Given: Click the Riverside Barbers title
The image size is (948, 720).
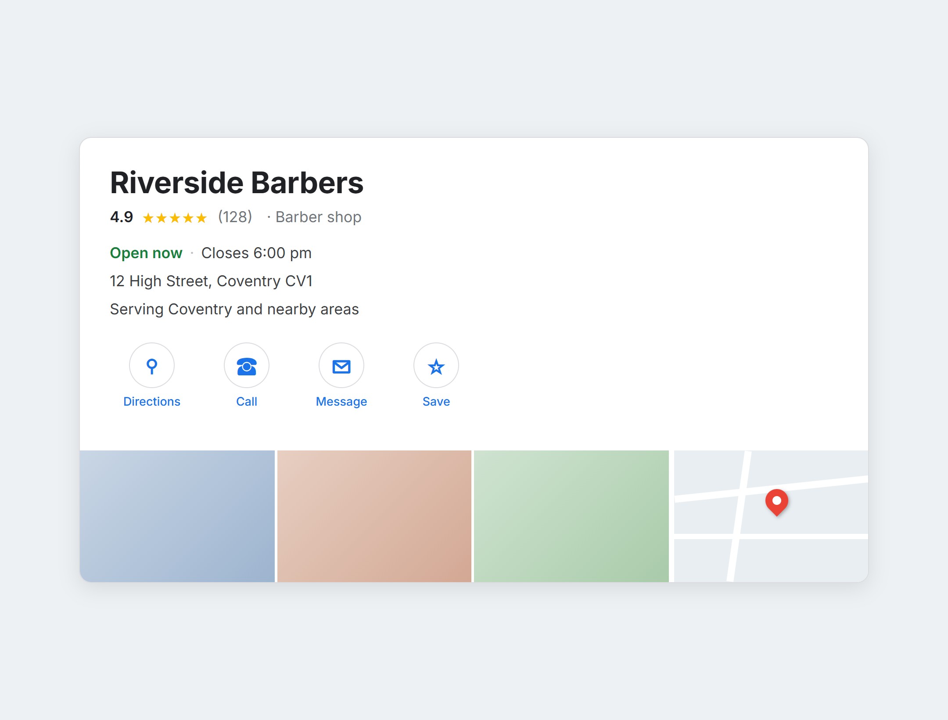Looking at the screenshot, I should pos(237,183).
